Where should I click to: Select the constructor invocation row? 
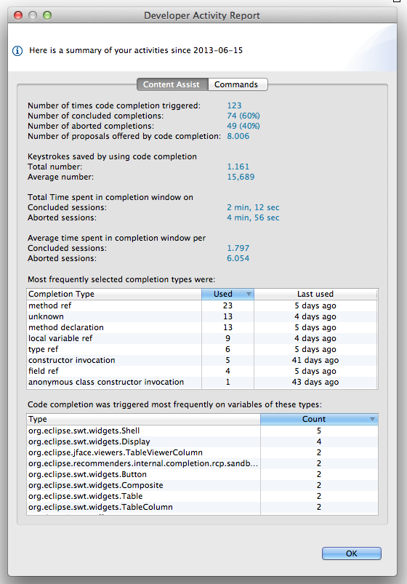coord(202,360)
